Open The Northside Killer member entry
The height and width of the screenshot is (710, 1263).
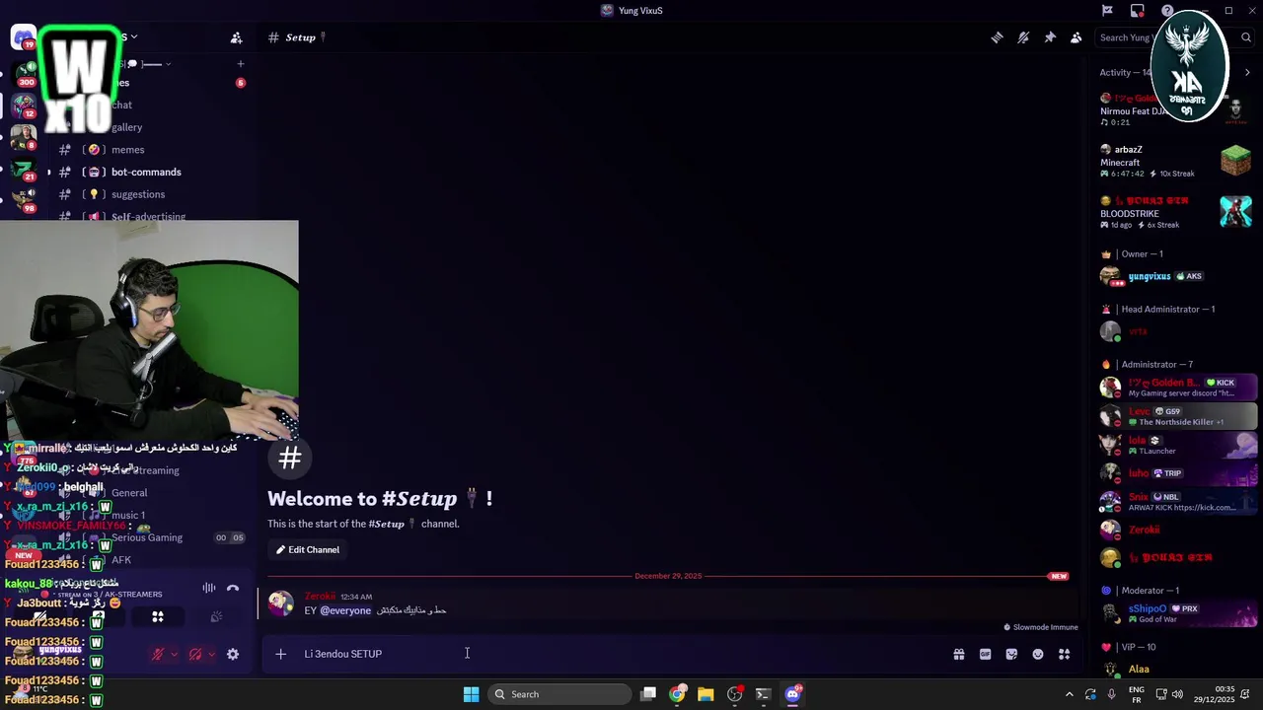click(x=1176, y=416)
